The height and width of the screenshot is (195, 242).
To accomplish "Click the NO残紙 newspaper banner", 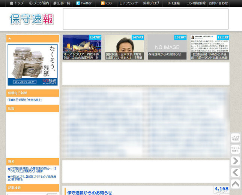I will (33, 65).
